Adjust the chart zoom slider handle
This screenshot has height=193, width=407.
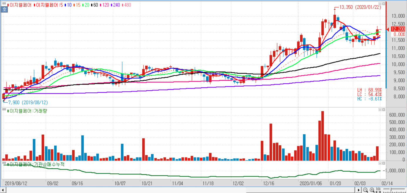[x=391, y=190]
